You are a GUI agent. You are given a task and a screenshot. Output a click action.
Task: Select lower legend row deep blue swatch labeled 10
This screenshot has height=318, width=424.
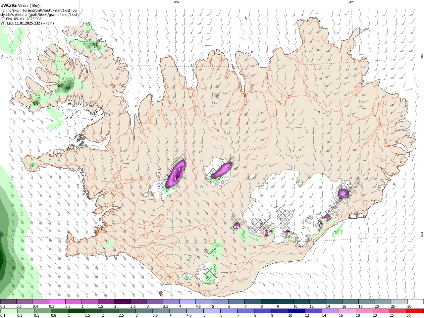click(x=296, y=311)
